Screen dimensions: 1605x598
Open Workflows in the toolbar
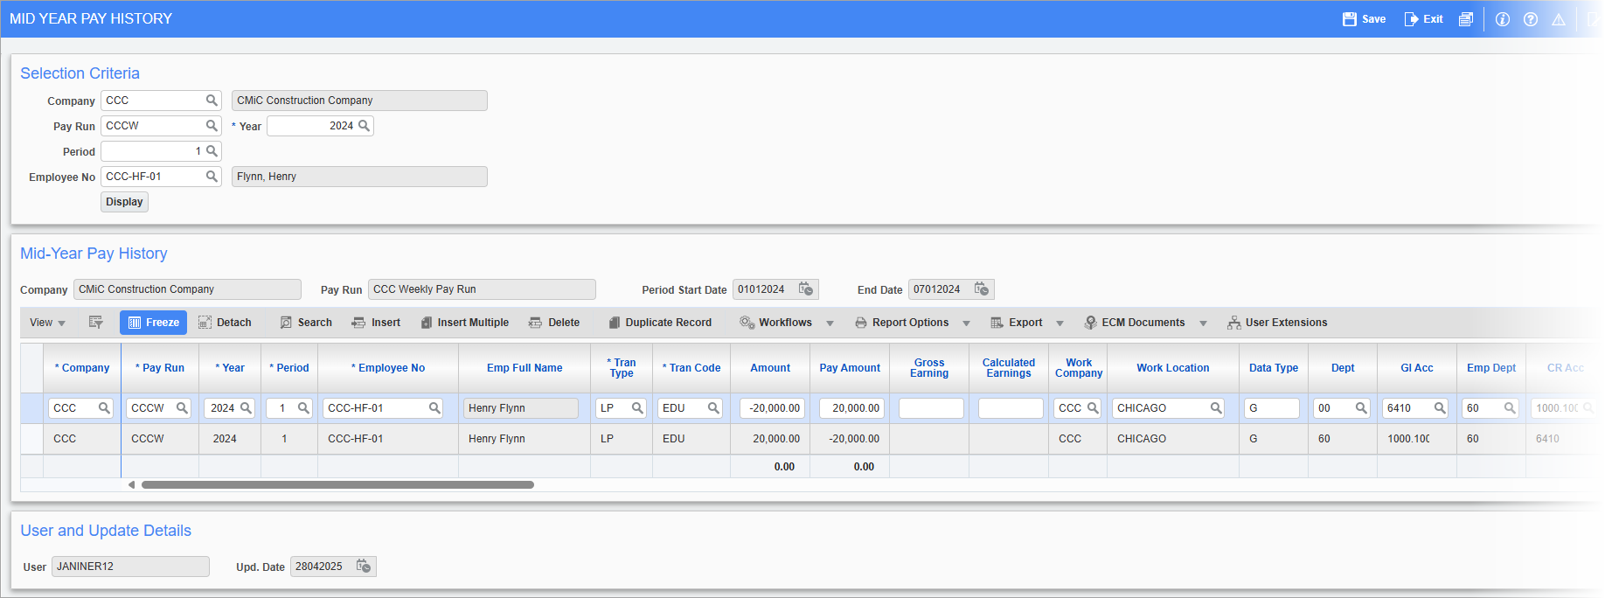(x=776, y=323)
